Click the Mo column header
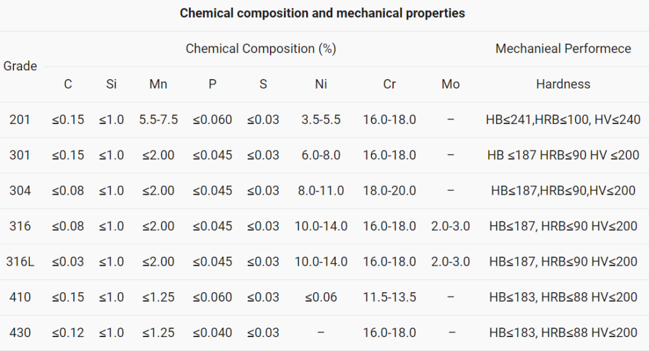The image size is (649, 351). click(x=451, y=84)
